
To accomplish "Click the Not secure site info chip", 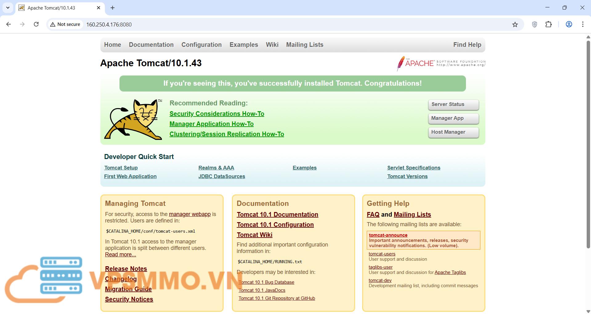I will (x=65, y=24).
